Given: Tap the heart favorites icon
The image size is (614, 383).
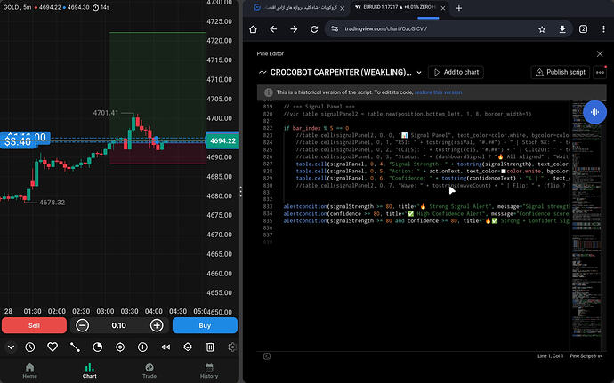Looking at the screenshot, I should tap(53, 347).
